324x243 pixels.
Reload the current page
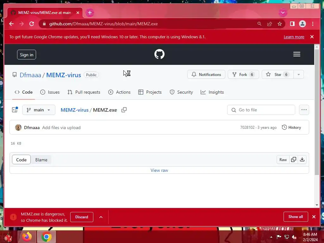pos(32,24)
